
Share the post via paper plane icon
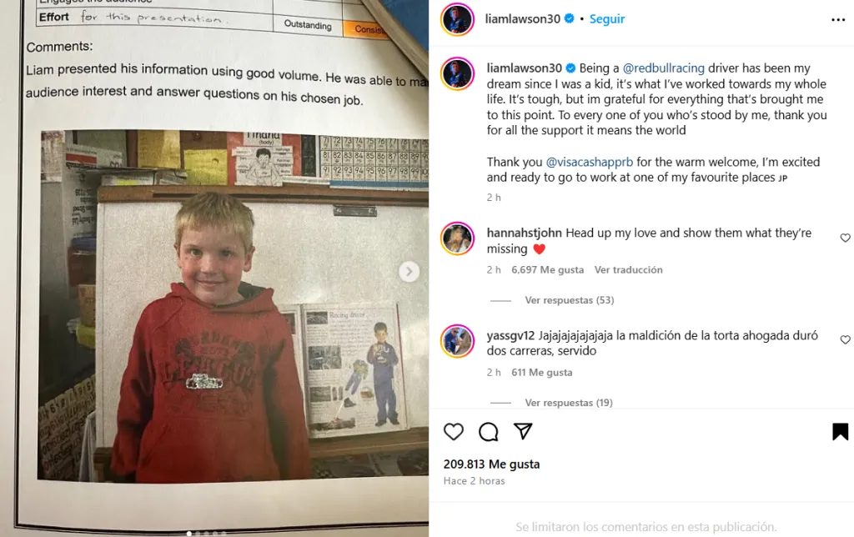click(523, 431)
